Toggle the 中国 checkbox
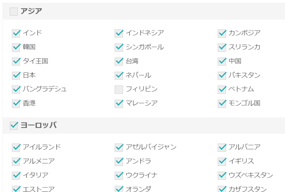The image size is (285, 192). pyautogui.click(x=222, y=61)
